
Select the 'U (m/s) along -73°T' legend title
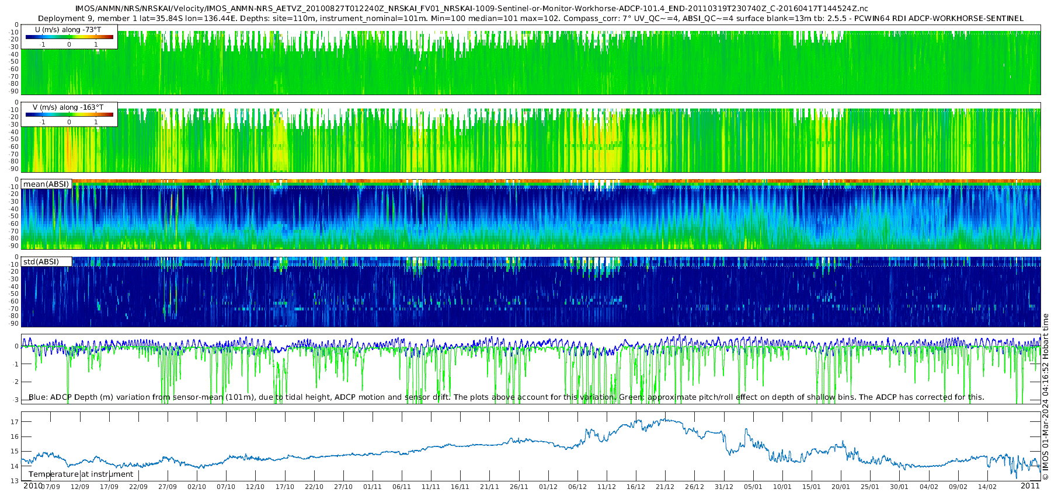pos(68,30)
